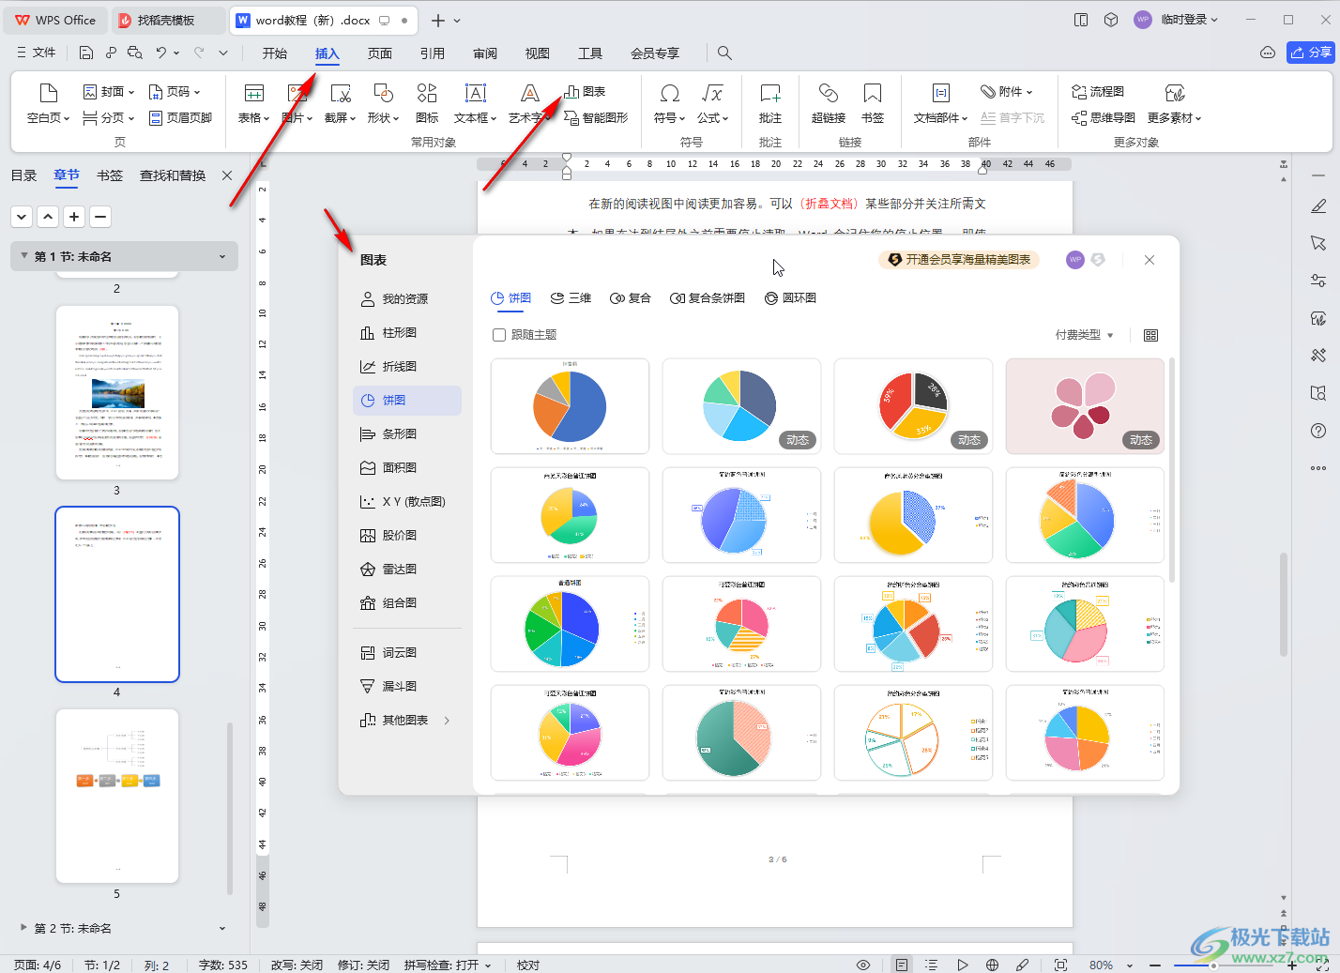Click 流程图 flowchart button

click(x=1098, y=92)
